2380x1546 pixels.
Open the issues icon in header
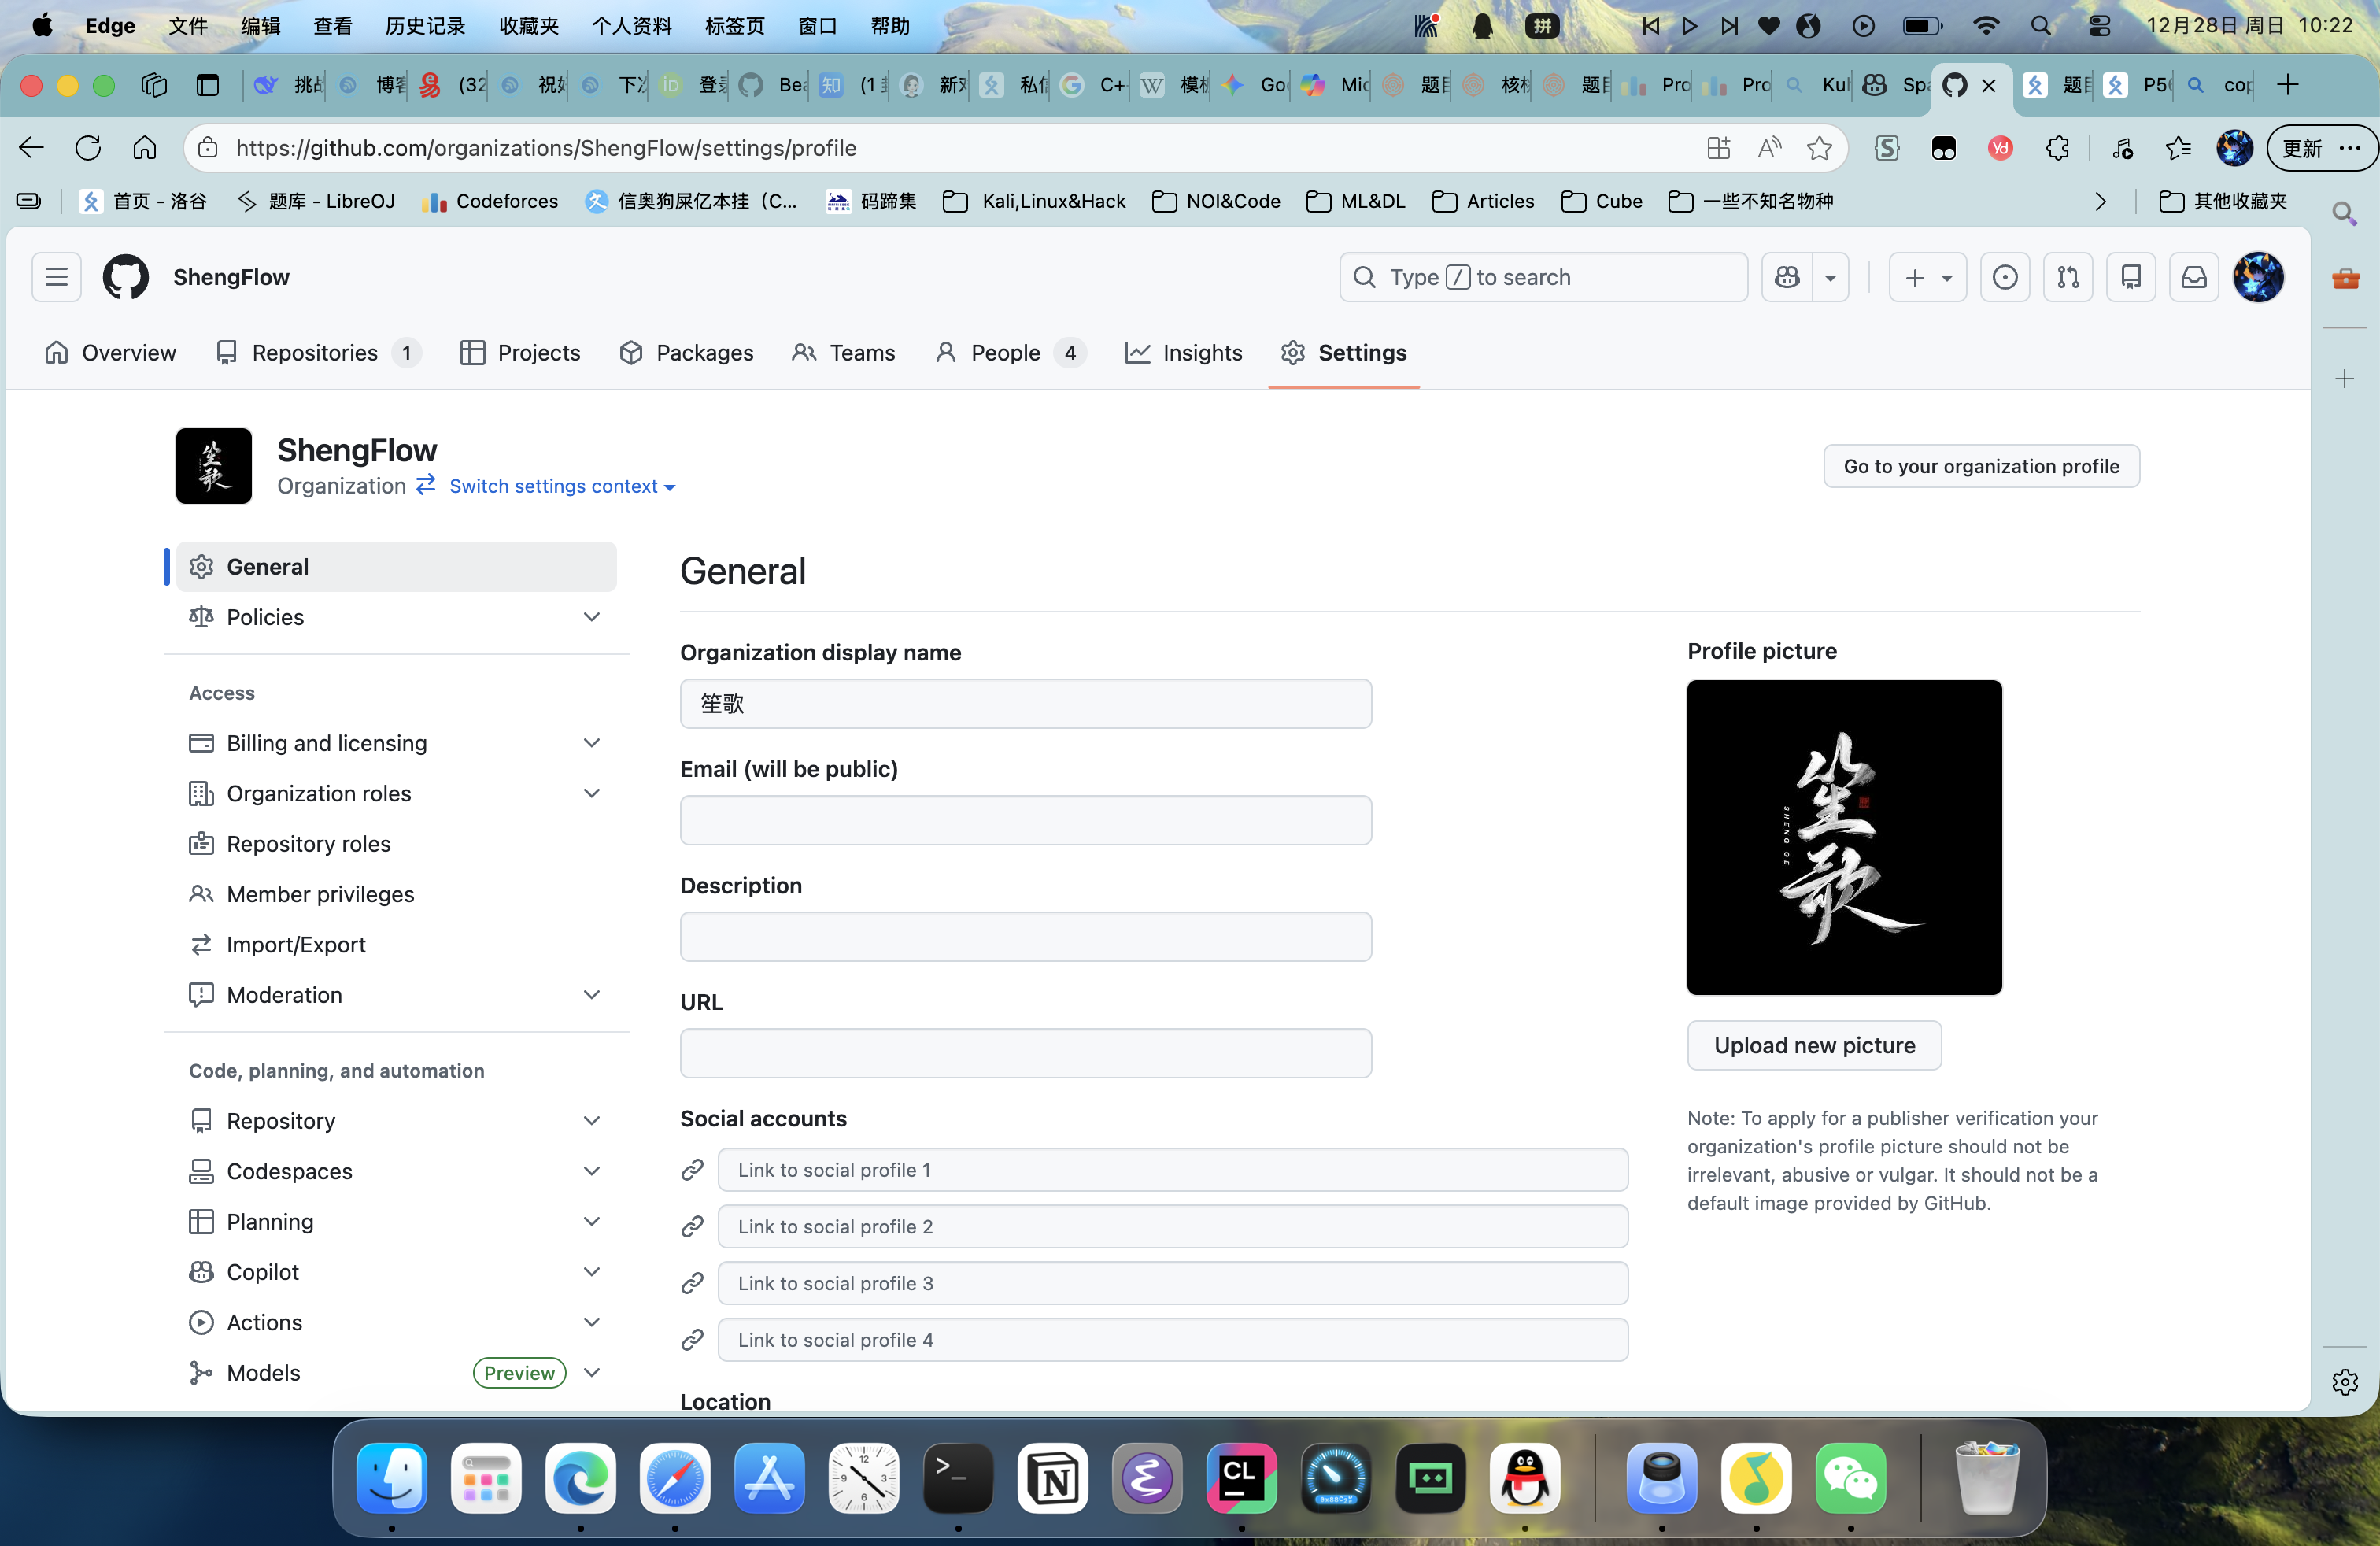[x=2004, y=277]
